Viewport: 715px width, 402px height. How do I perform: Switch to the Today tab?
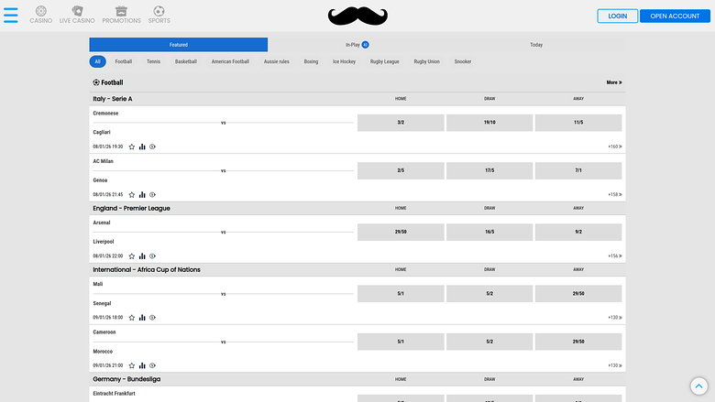(x=535, y=45)
